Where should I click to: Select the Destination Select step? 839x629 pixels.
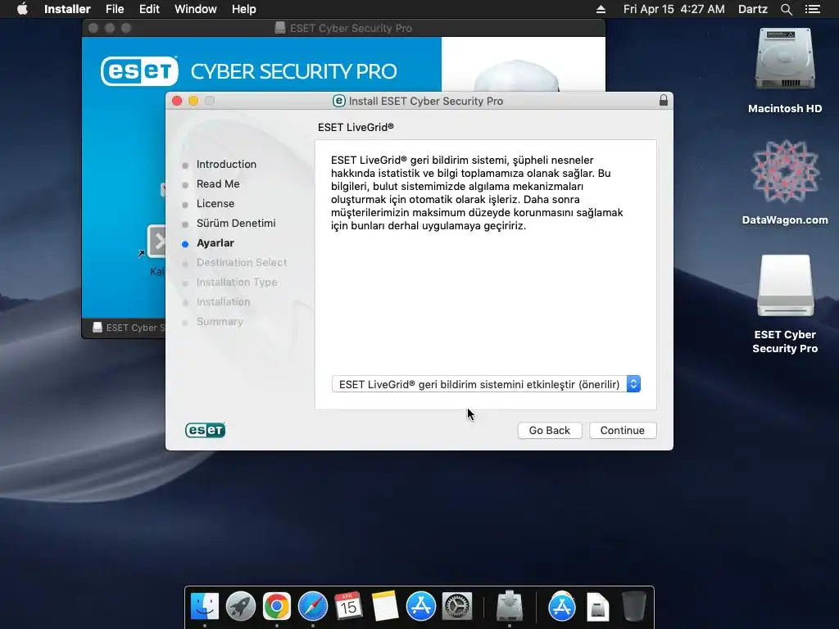242,263
